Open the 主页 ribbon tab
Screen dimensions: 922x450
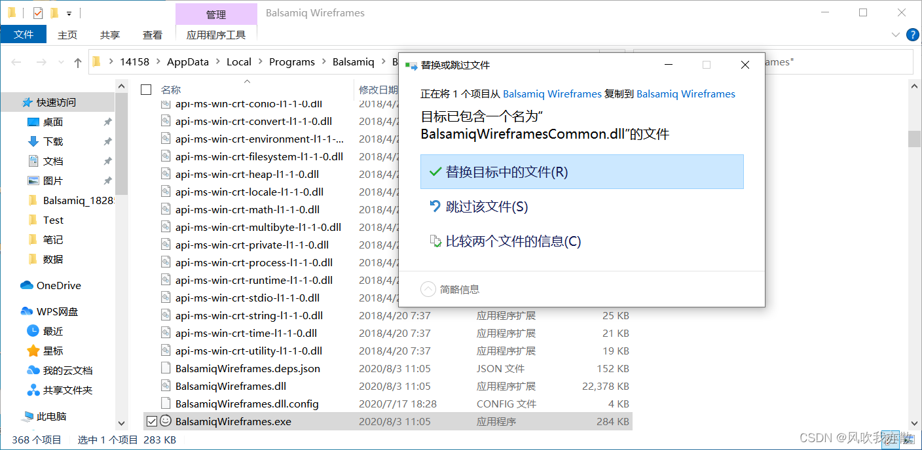67,35
